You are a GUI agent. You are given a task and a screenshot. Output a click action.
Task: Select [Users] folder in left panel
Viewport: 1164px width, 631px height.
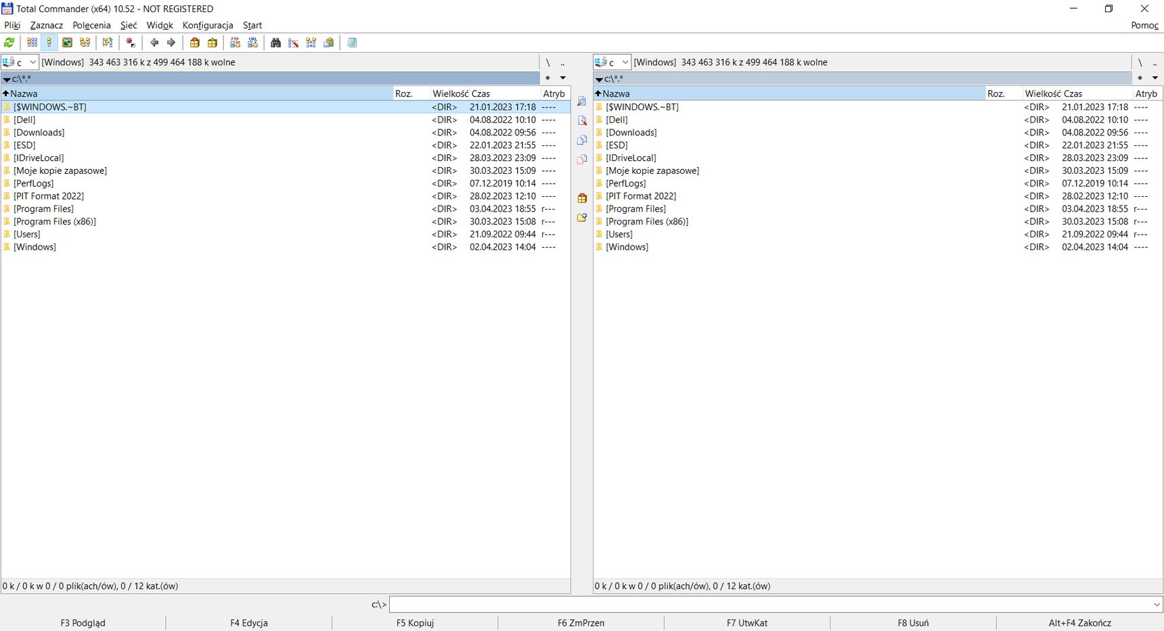click(x=286, y=234)
